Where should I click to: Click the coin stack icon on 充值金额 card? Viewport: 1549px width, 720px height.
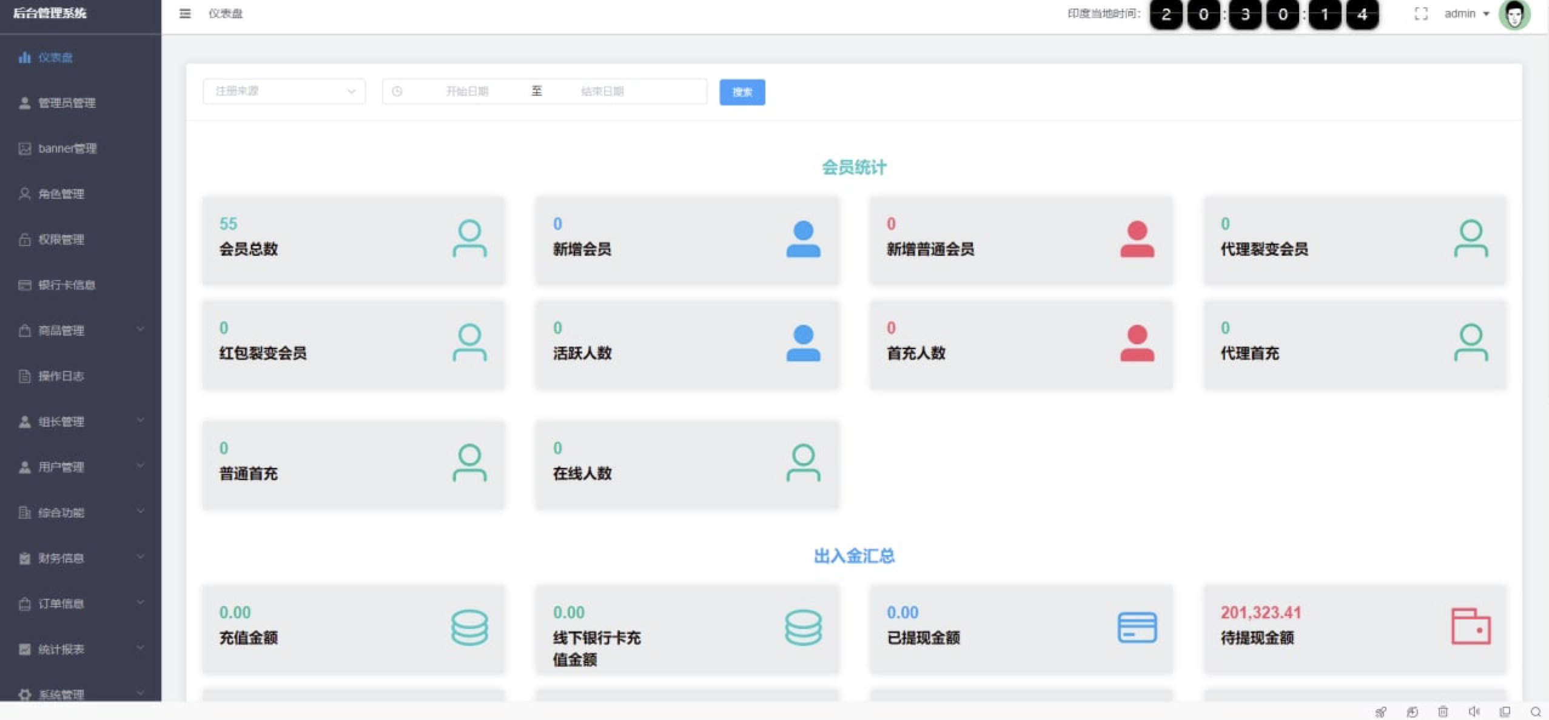pos(469,627)
